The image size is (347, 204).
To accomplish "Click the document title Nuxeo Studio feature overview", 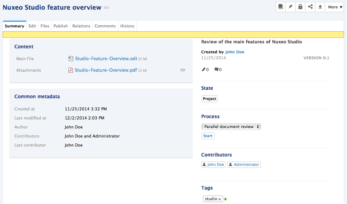I will point(52,7).
